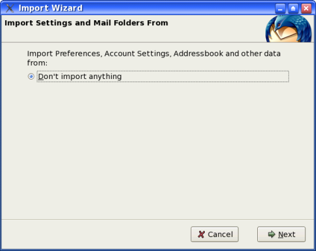
Task: Proceed with the Next button
Action: 281,234
